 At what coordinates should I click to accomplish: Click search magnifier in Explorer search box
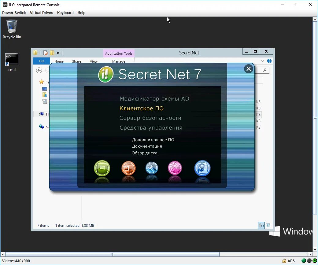click(x=265, y=70)
